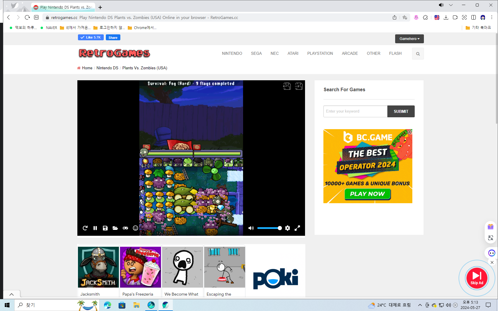Open the Windows notification center
This screenshot has height=311, width=498.
tap(488, 305)
